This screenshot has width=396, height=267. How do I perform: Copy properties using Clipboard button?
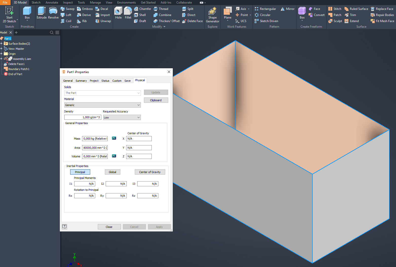(156, 100)
